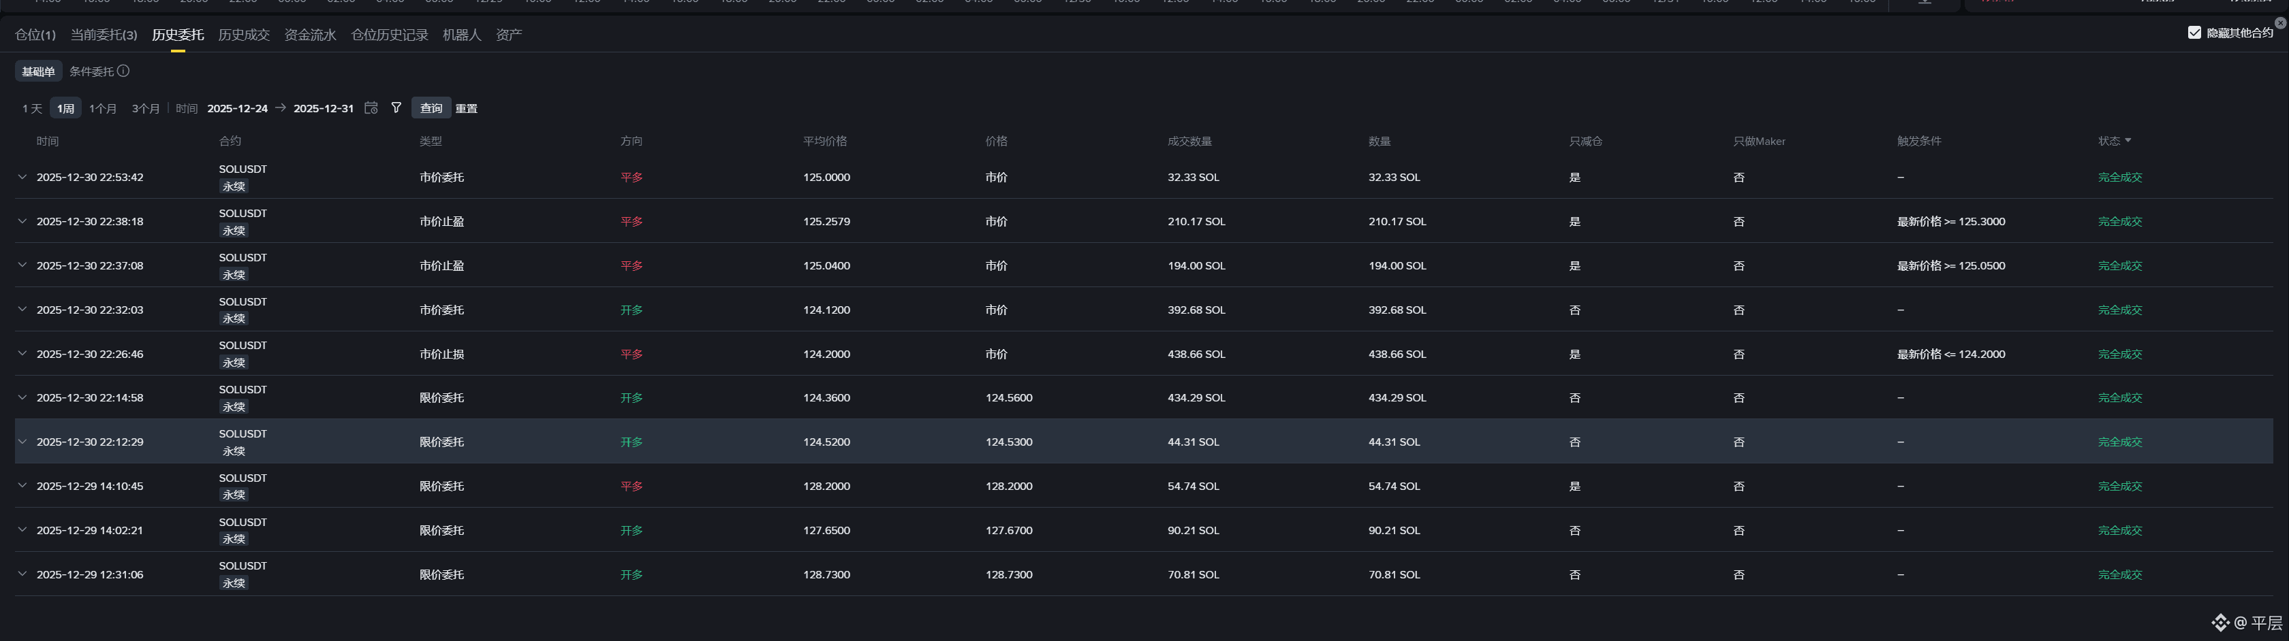The height and width of the screenshot is (641, 2289).
Task: Click trigger condition 最新价格 <= 124.2000
Action: (1950, 353)
